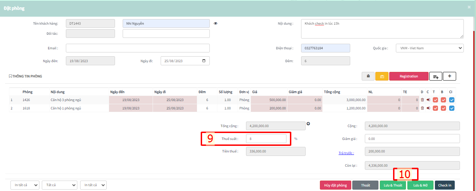Screen dimensions: 476x191
Task: Click the bug icon button
Action: point(368,76)
